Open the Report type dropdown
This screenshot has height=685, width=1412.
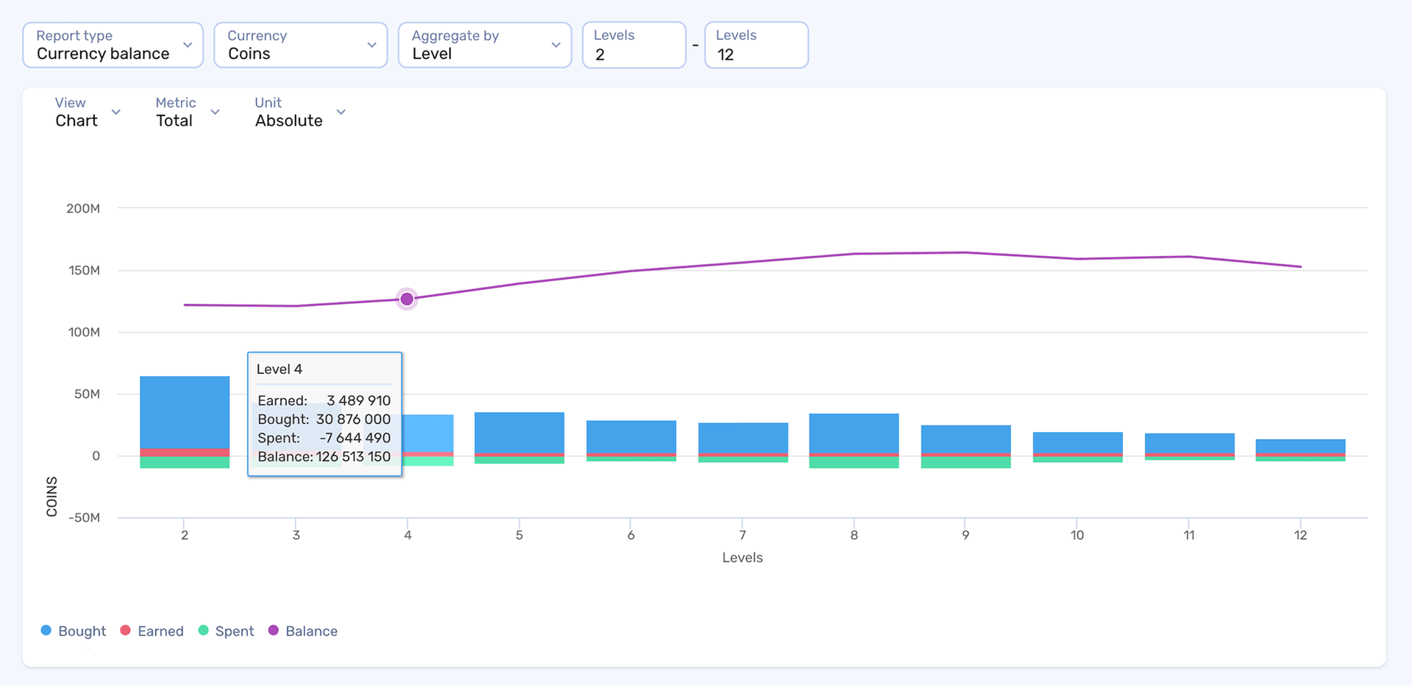coord(113,45)
